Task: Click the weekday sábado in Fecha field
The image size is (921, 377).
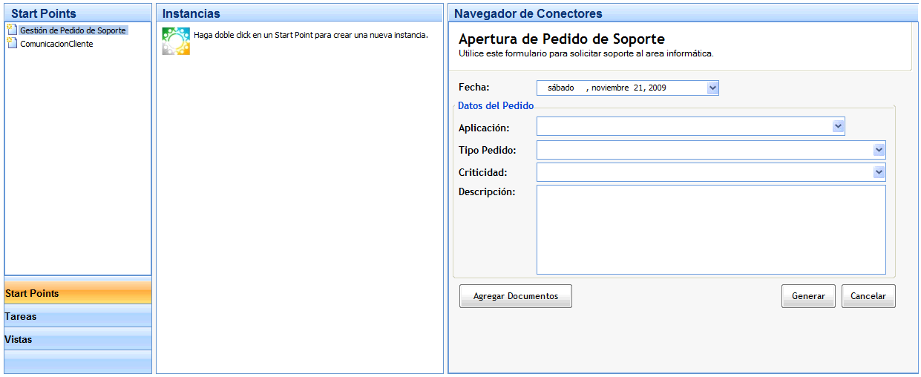Action: point(560,88)
